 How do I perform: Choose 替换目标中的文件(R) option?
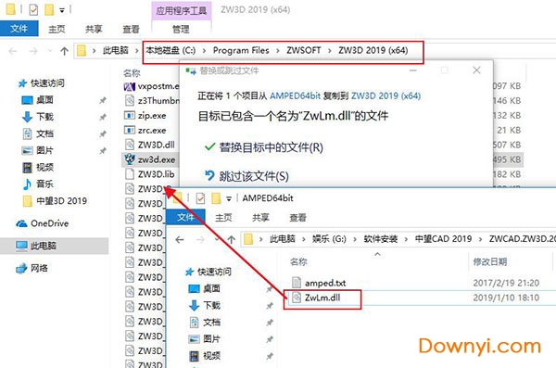pos(264,146)
